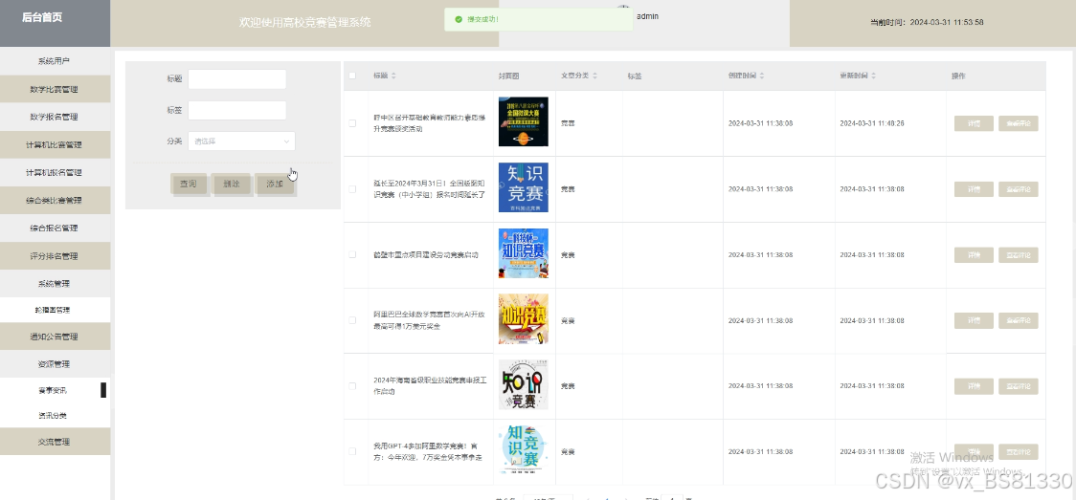Expand 计算机报名管理 in sidebar

tap(55, 173)
